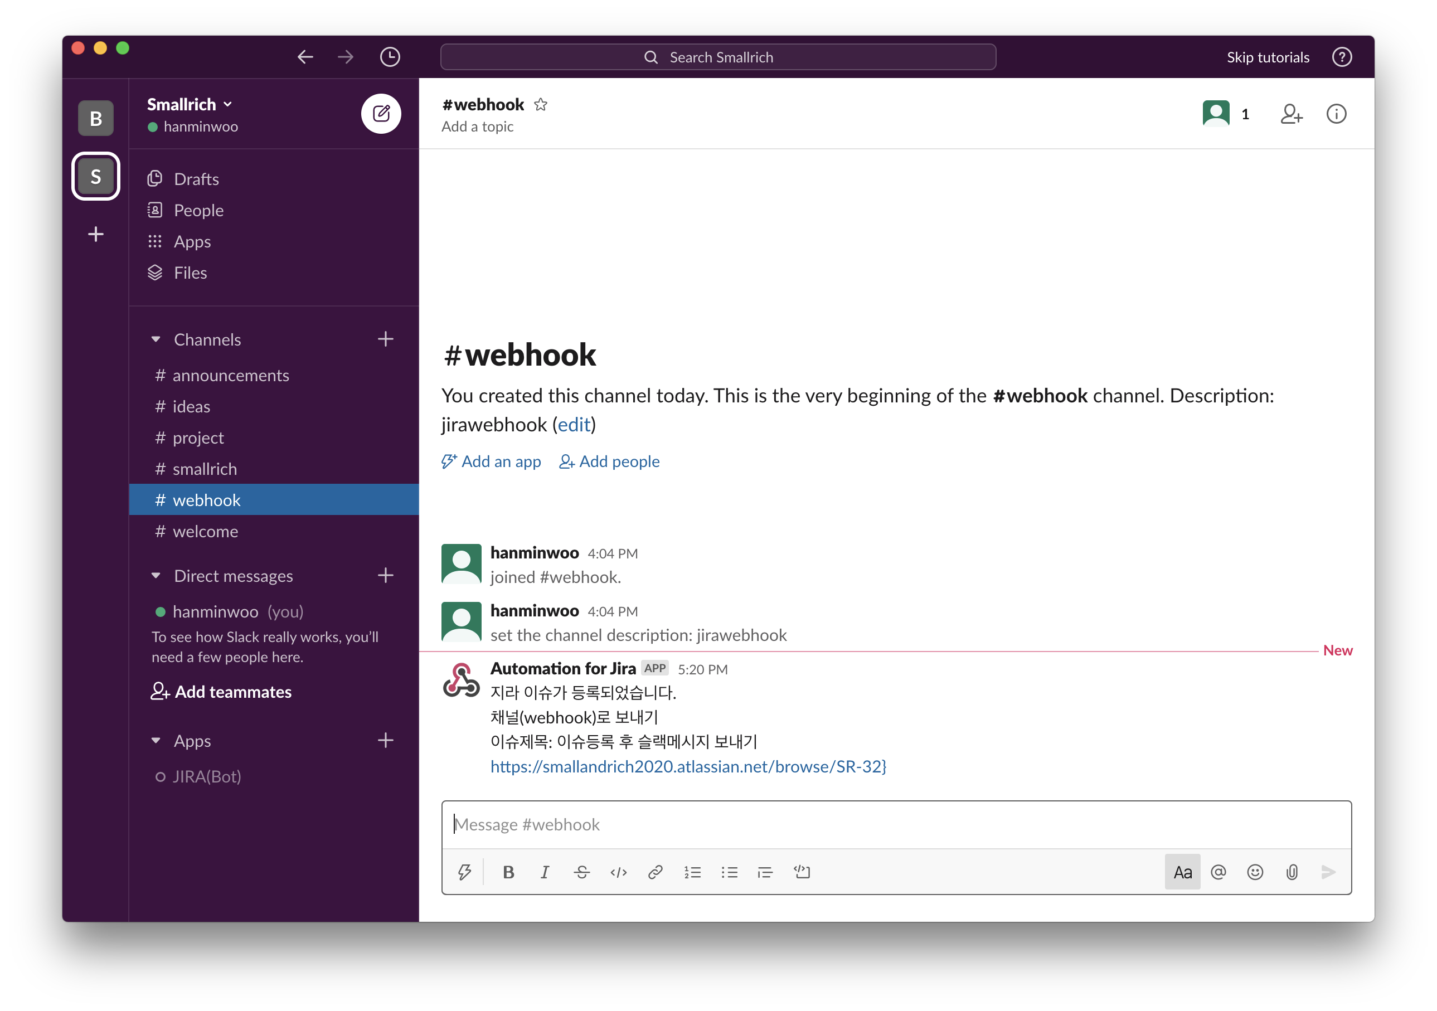Viewport: 1437px width, 1011px height.
Task: Click the shortcuts lightning bolt icon
Action: click(x=464, y=872)
